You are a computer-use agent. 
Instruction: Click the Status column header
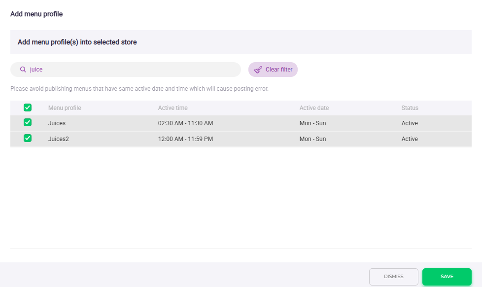pos(410,108)
